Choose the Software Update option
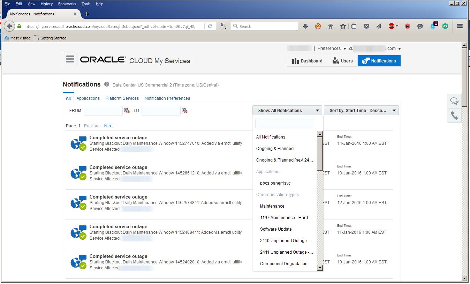 pos(276,229)
